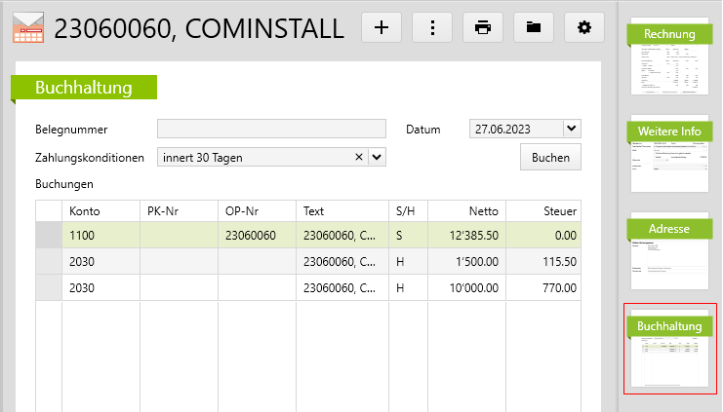Click the printer icon
The width and height of the screenshot is (723, 412).
tap(483, 28)
